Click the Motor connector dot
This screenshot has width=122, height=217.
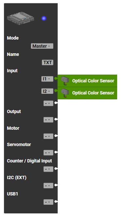tap(56, 136)
